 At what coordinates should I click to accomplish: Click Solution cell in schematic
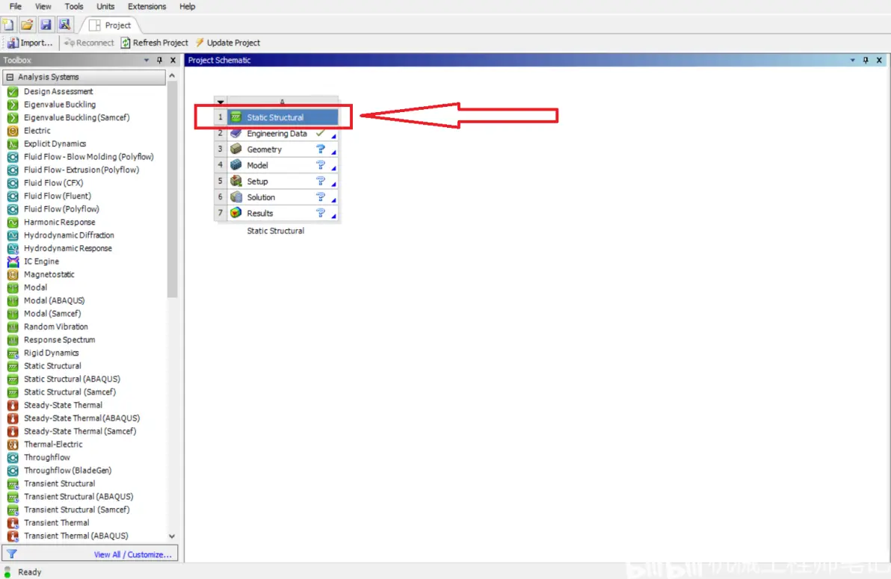click(x=283, y=197)
